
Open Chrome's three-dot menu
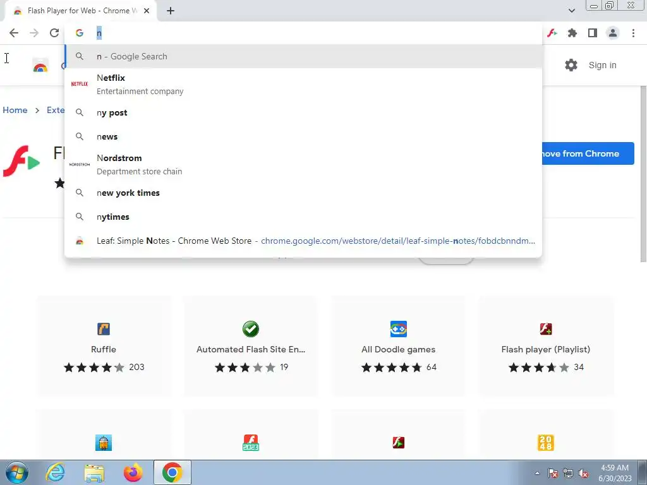pos(633,33)
